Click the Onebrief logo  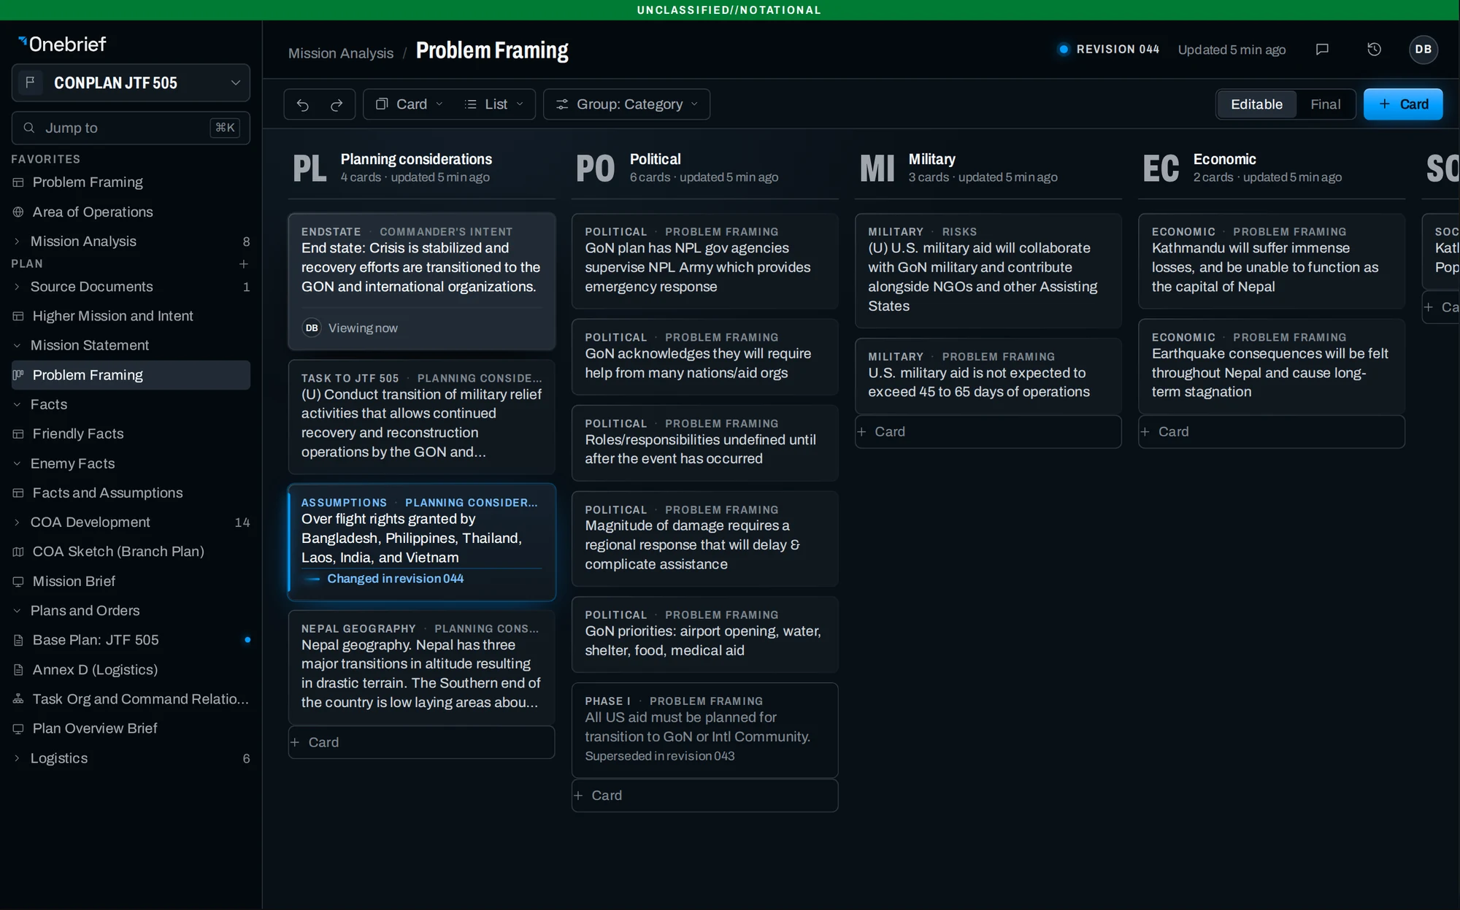pyautogui.click(x=62, y=44)
